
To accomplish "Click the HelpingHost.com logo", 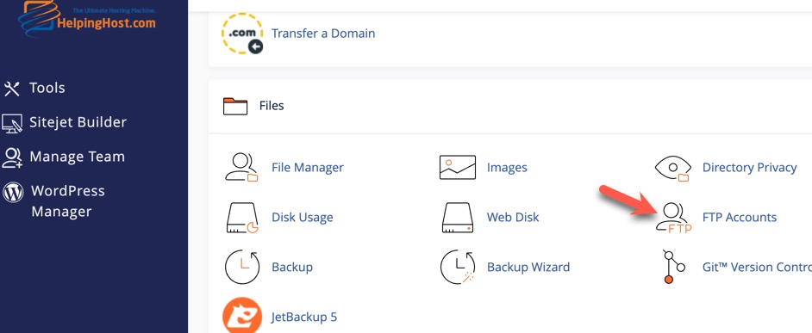I will point(86,18).
